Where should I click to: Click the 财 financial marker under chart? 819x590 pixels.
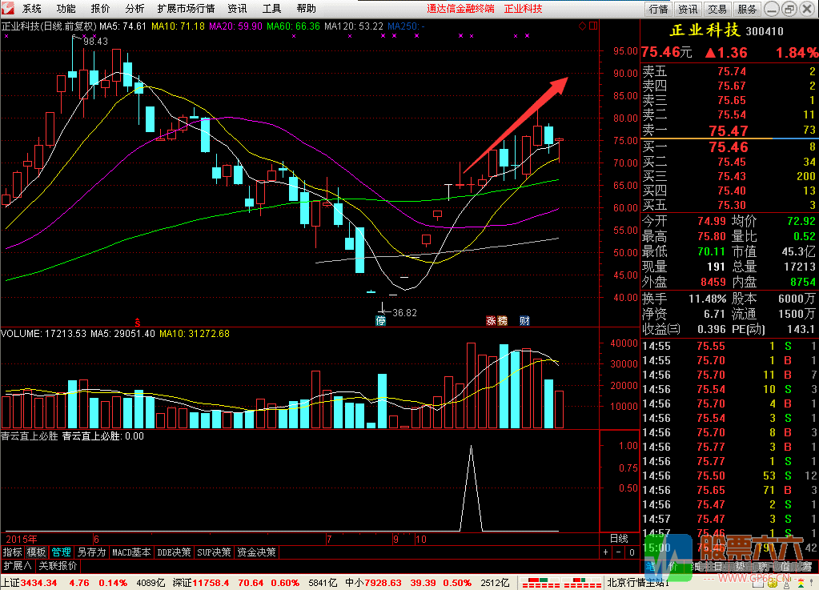pos(524,320)
